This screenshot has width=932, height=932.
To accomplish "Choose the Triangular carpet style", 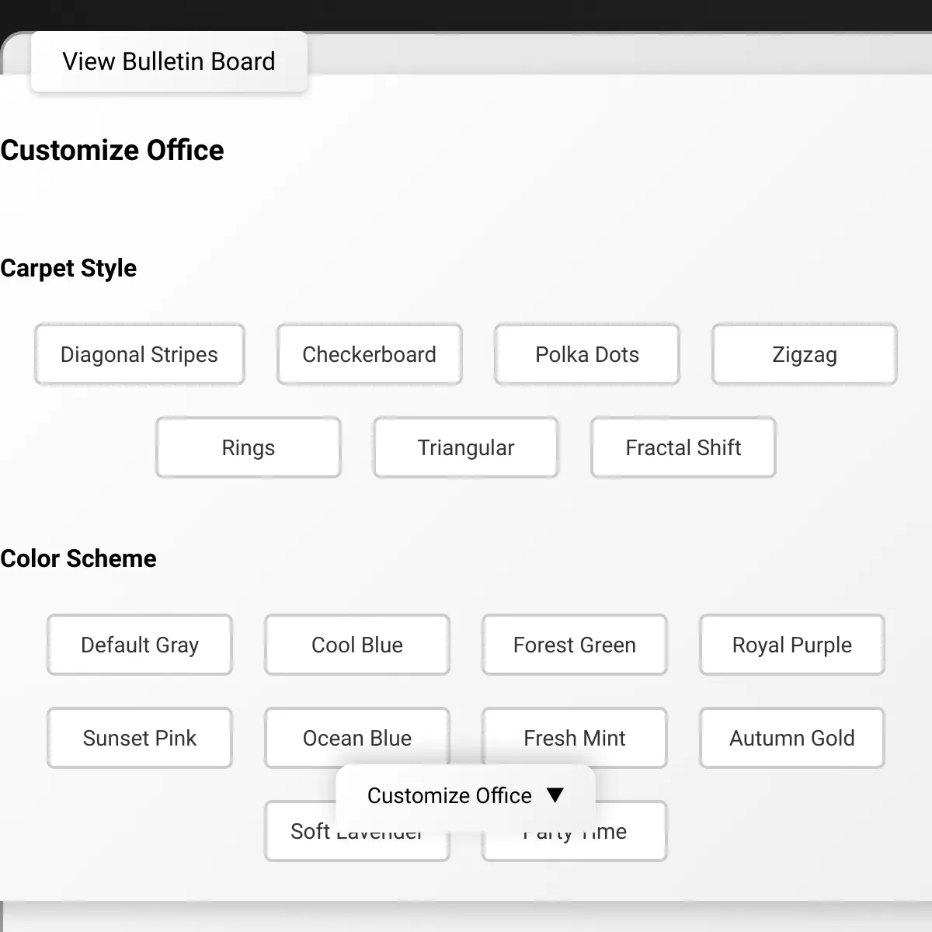I will pyautogui.click(x=466, y=447).
